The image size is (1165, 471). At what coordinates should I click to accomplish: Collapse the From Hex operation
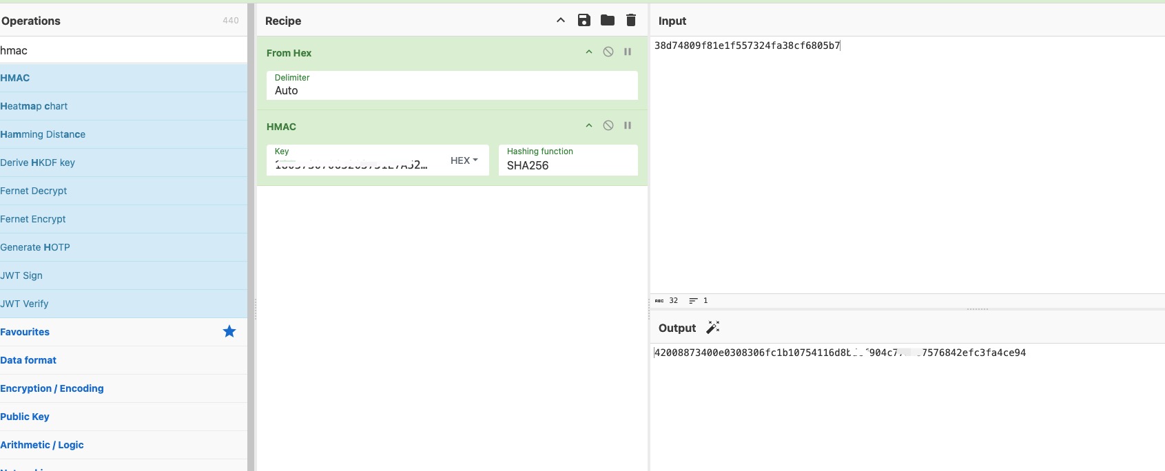point(589,52)
